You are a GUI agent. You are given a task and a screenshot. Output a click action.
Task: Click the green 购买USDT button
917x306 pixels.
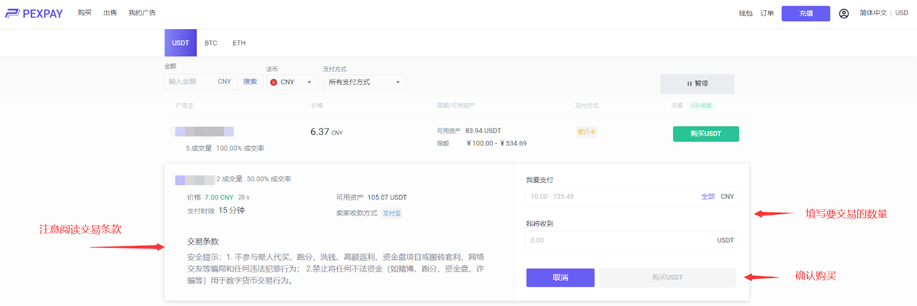pos(706,134)
